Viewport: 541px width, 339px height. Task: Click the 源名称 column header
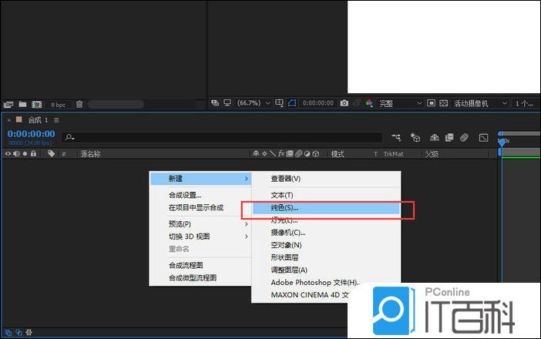[90, 154]
